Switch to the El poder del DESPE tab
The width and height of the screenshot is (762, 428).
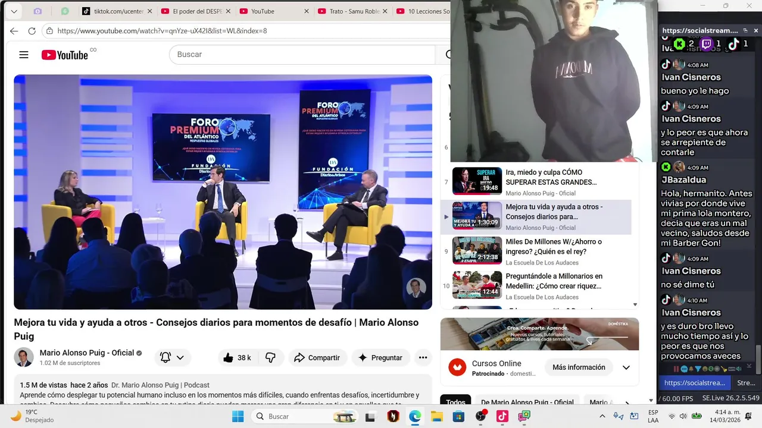(195, 11)
